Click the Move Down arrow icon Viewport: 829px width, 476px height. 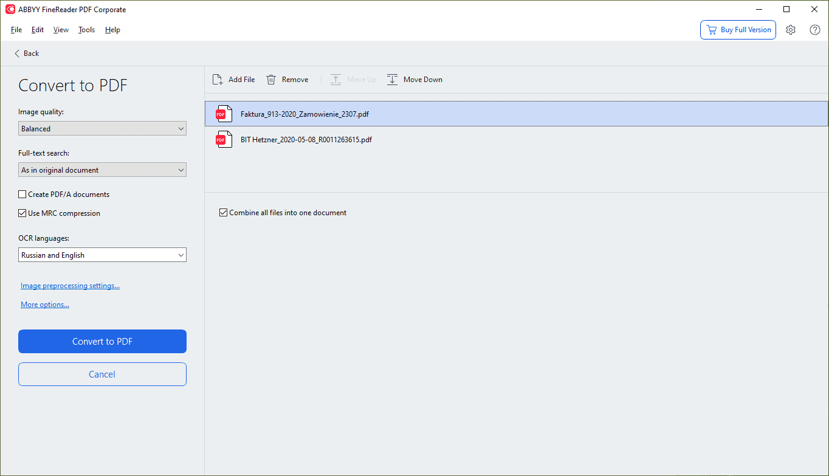pyautogui.click(x=393, y=80)
